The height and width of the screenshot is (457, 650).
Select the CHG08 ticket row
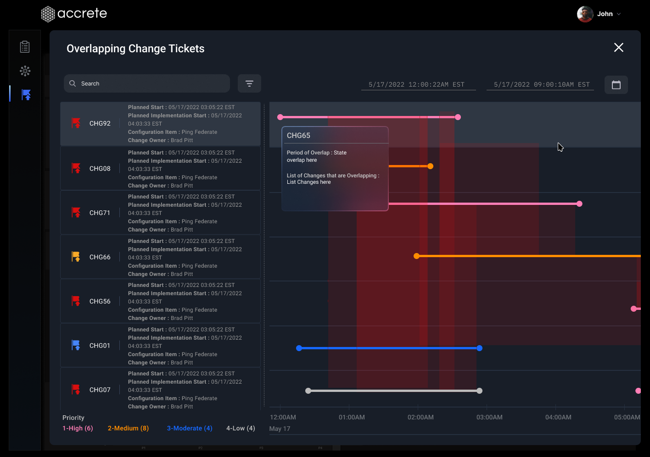pos(160,169)
